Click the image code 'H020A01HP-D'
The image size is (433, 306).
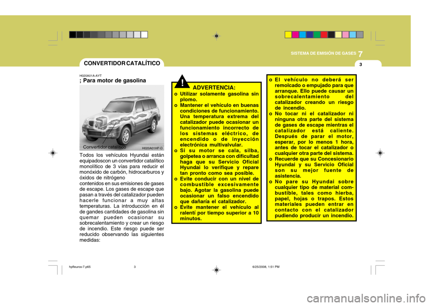(x=152, y=148)
